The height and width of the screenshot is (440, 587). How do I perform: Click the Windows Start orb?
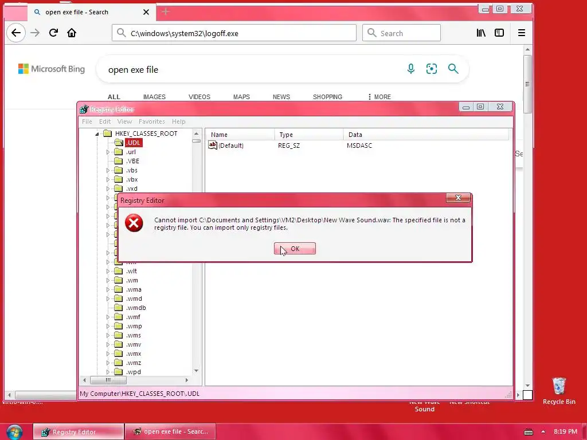(x=14, y=432)
